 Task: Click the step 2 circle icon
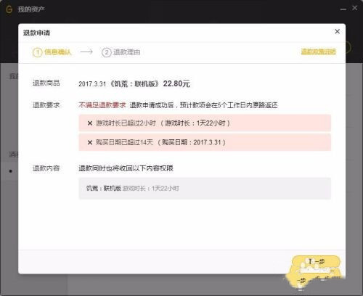coord(107,52)
